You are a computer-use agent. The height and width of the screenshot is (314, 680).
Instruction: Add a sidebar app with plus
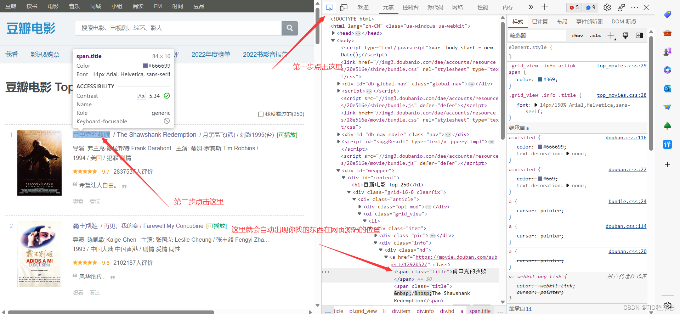[x=667, y=164]
